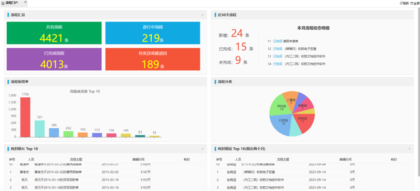This screenshot has height=191, width=420.
Task: Select the 流程门户 tab
Action: click(x=12, y=3)
